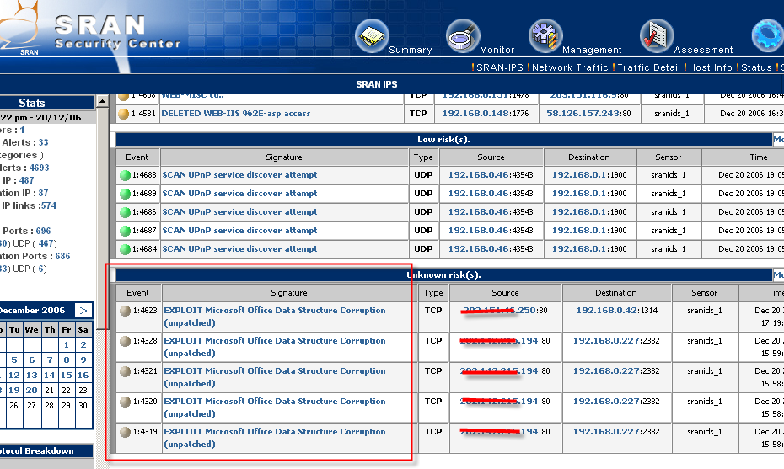784x469 pixels.
Task: Open DELETED WEB-IIS %2E-asp access signature
Action: [x=235, y=114]
